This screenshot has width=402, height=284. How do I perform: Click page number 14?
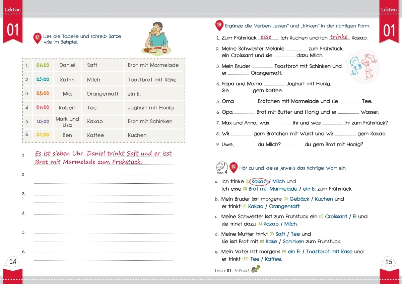[13, 262]
